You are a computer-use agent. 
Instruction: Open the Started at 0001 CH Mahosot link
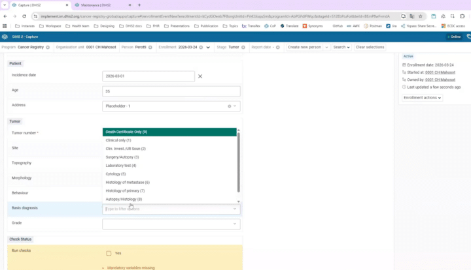click(x=440, y=72)
